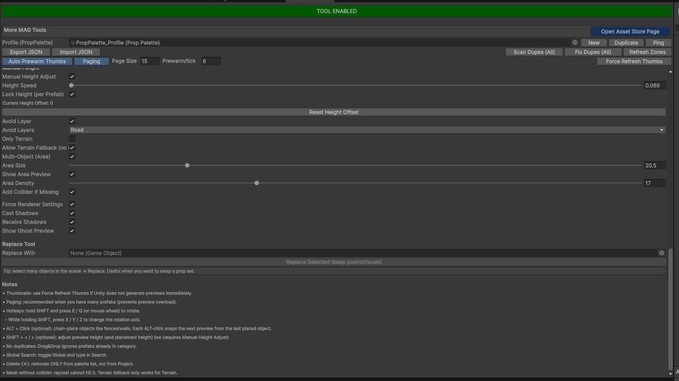
Task: Click the Area Density slider handle
Action: pos(257,183)
